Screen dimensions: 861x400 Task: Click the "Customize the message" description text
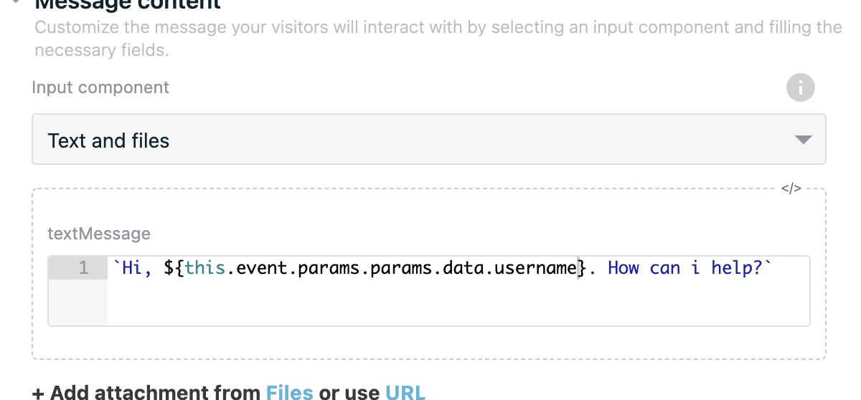pos(438,39)
